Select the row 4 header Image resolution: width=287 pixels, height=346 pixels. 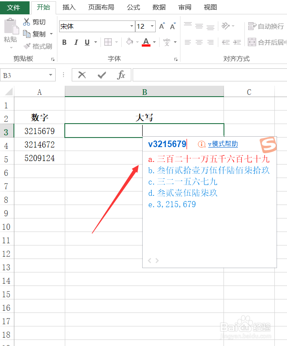coord(7,145)
